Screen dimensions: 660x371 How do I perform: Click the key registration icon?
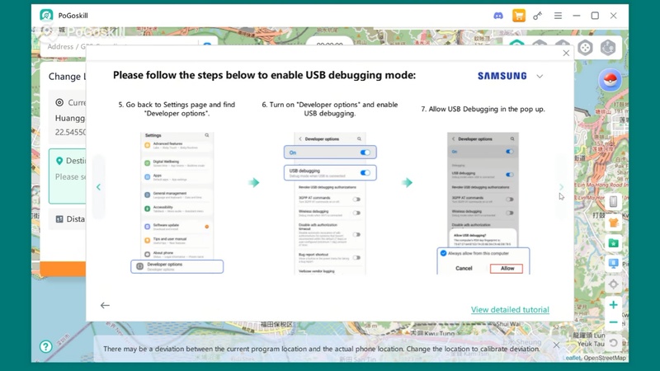point(538,16)
